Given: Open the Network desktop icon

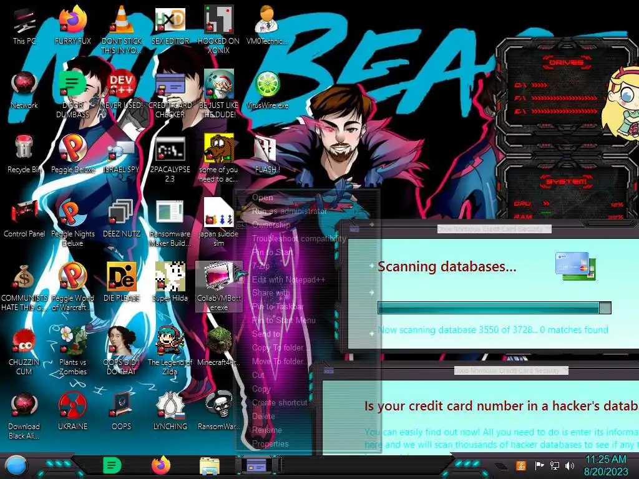Looking at the screenshot, I should (x=24, y=90).
